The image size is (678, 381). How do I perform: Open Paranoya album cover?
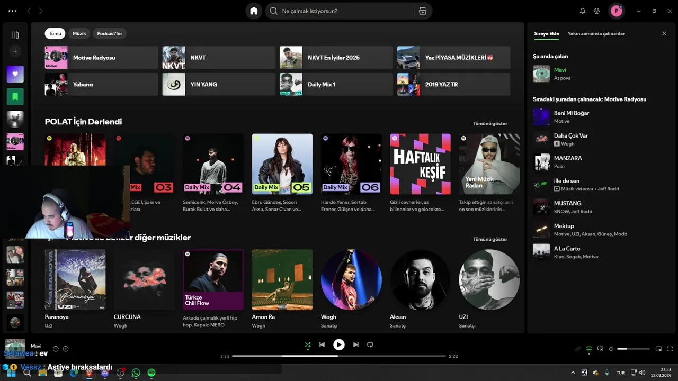tap(75, 280)
